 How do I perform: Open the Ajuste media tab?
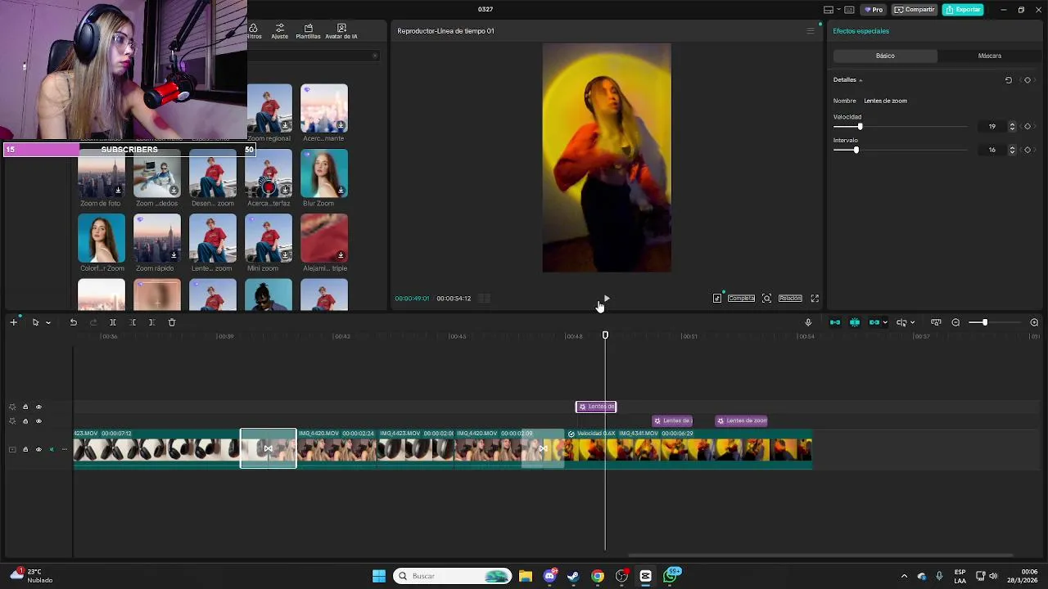(279, 31)
